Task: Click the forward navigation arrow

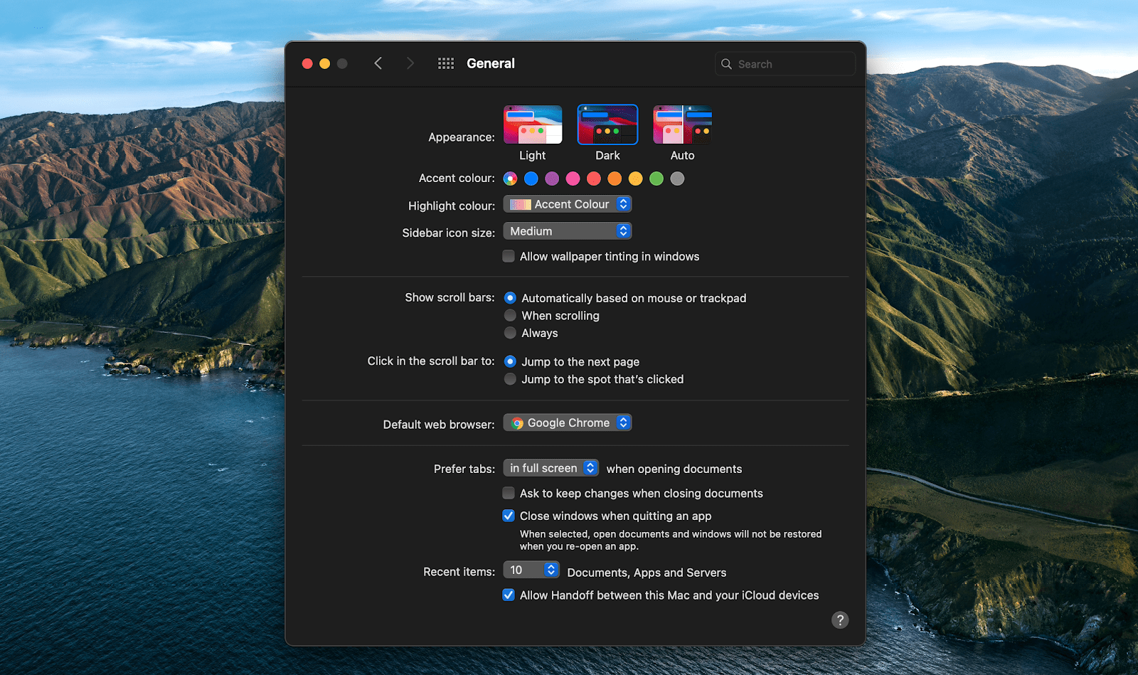Action: click(x=410, y=63)
